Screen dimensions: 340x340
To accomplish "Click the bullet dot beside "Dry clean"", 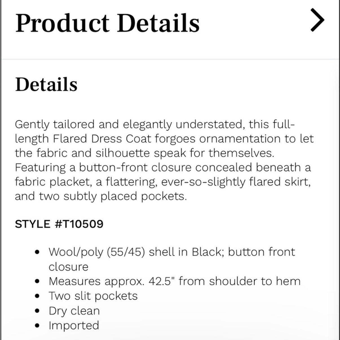I will point(37,311).
